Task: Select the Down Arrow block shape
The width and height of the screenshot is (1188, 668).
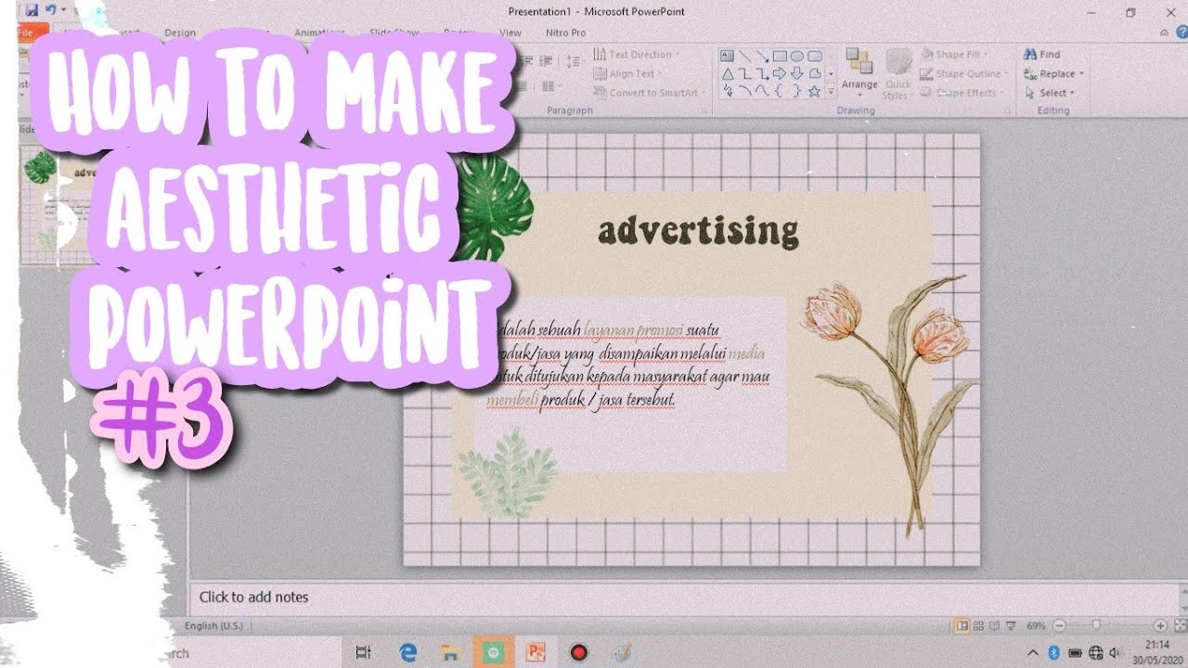Action: click(x=797, y=73)
